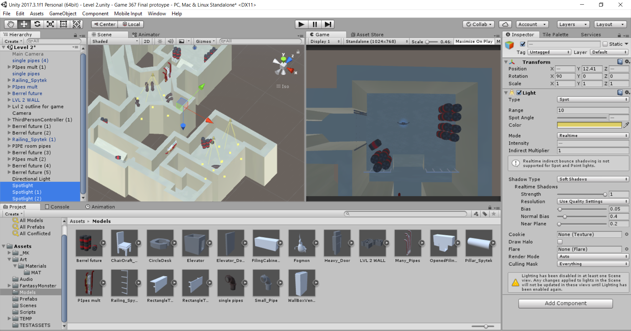Click the Add Component button

565,303
